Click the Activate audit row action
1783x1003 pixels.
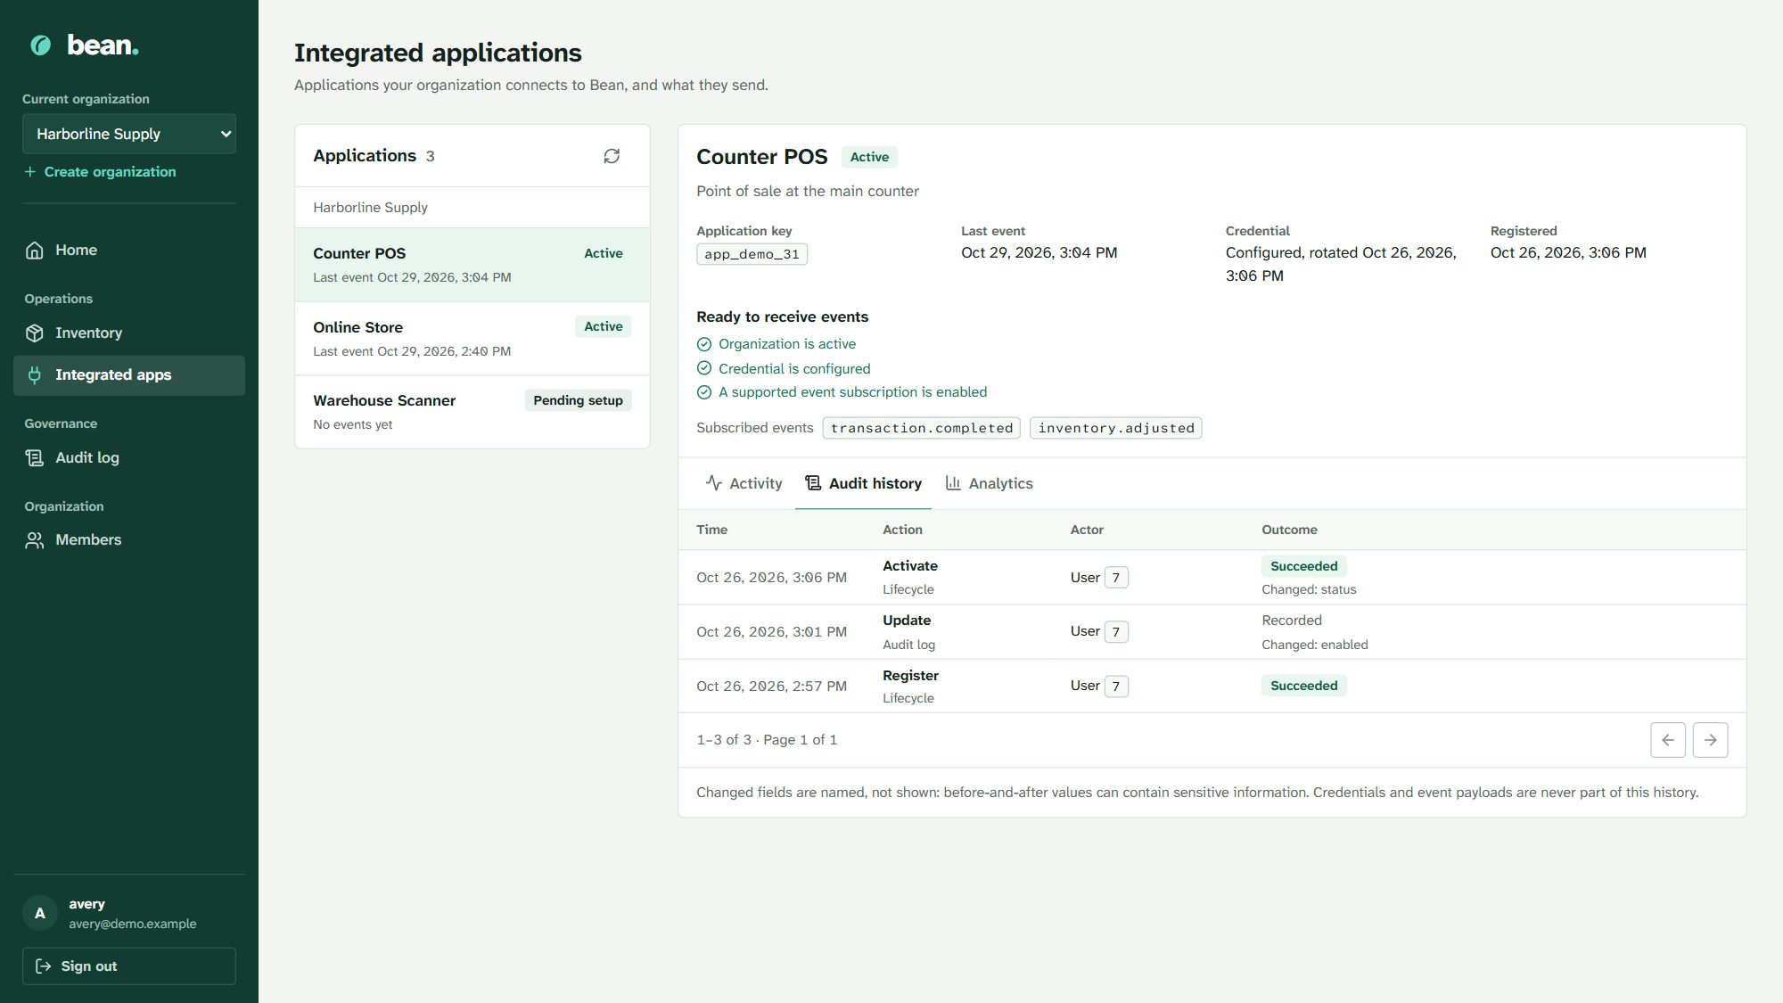coord(910,566)
